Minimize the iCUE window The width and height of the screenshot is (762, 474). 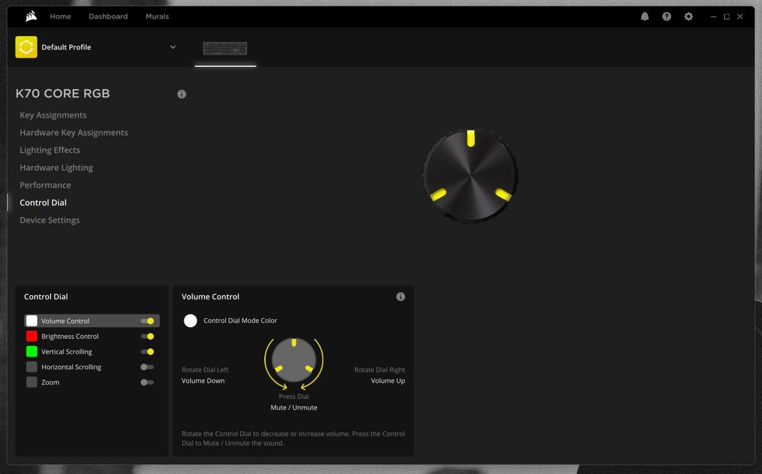point(713,16)
